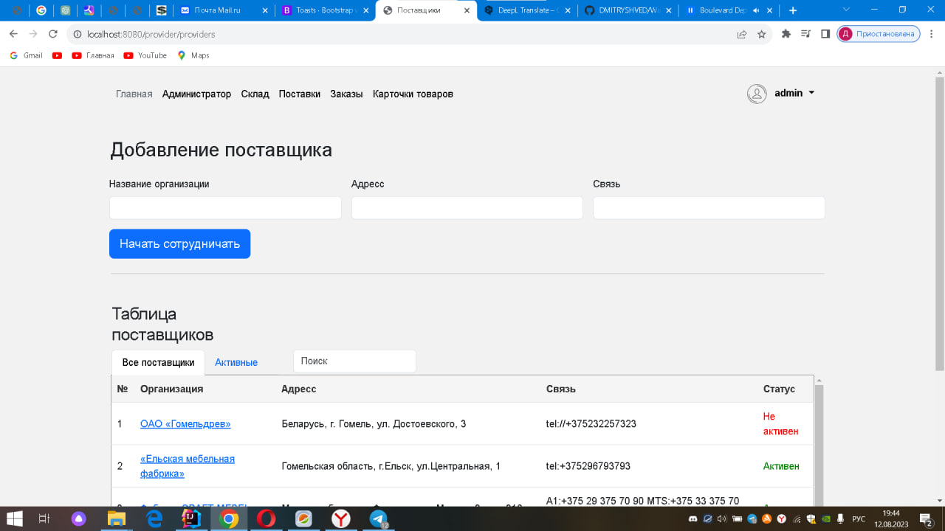
Task: Open Maps from the bookmarks bar
Action: coord(193,55)
